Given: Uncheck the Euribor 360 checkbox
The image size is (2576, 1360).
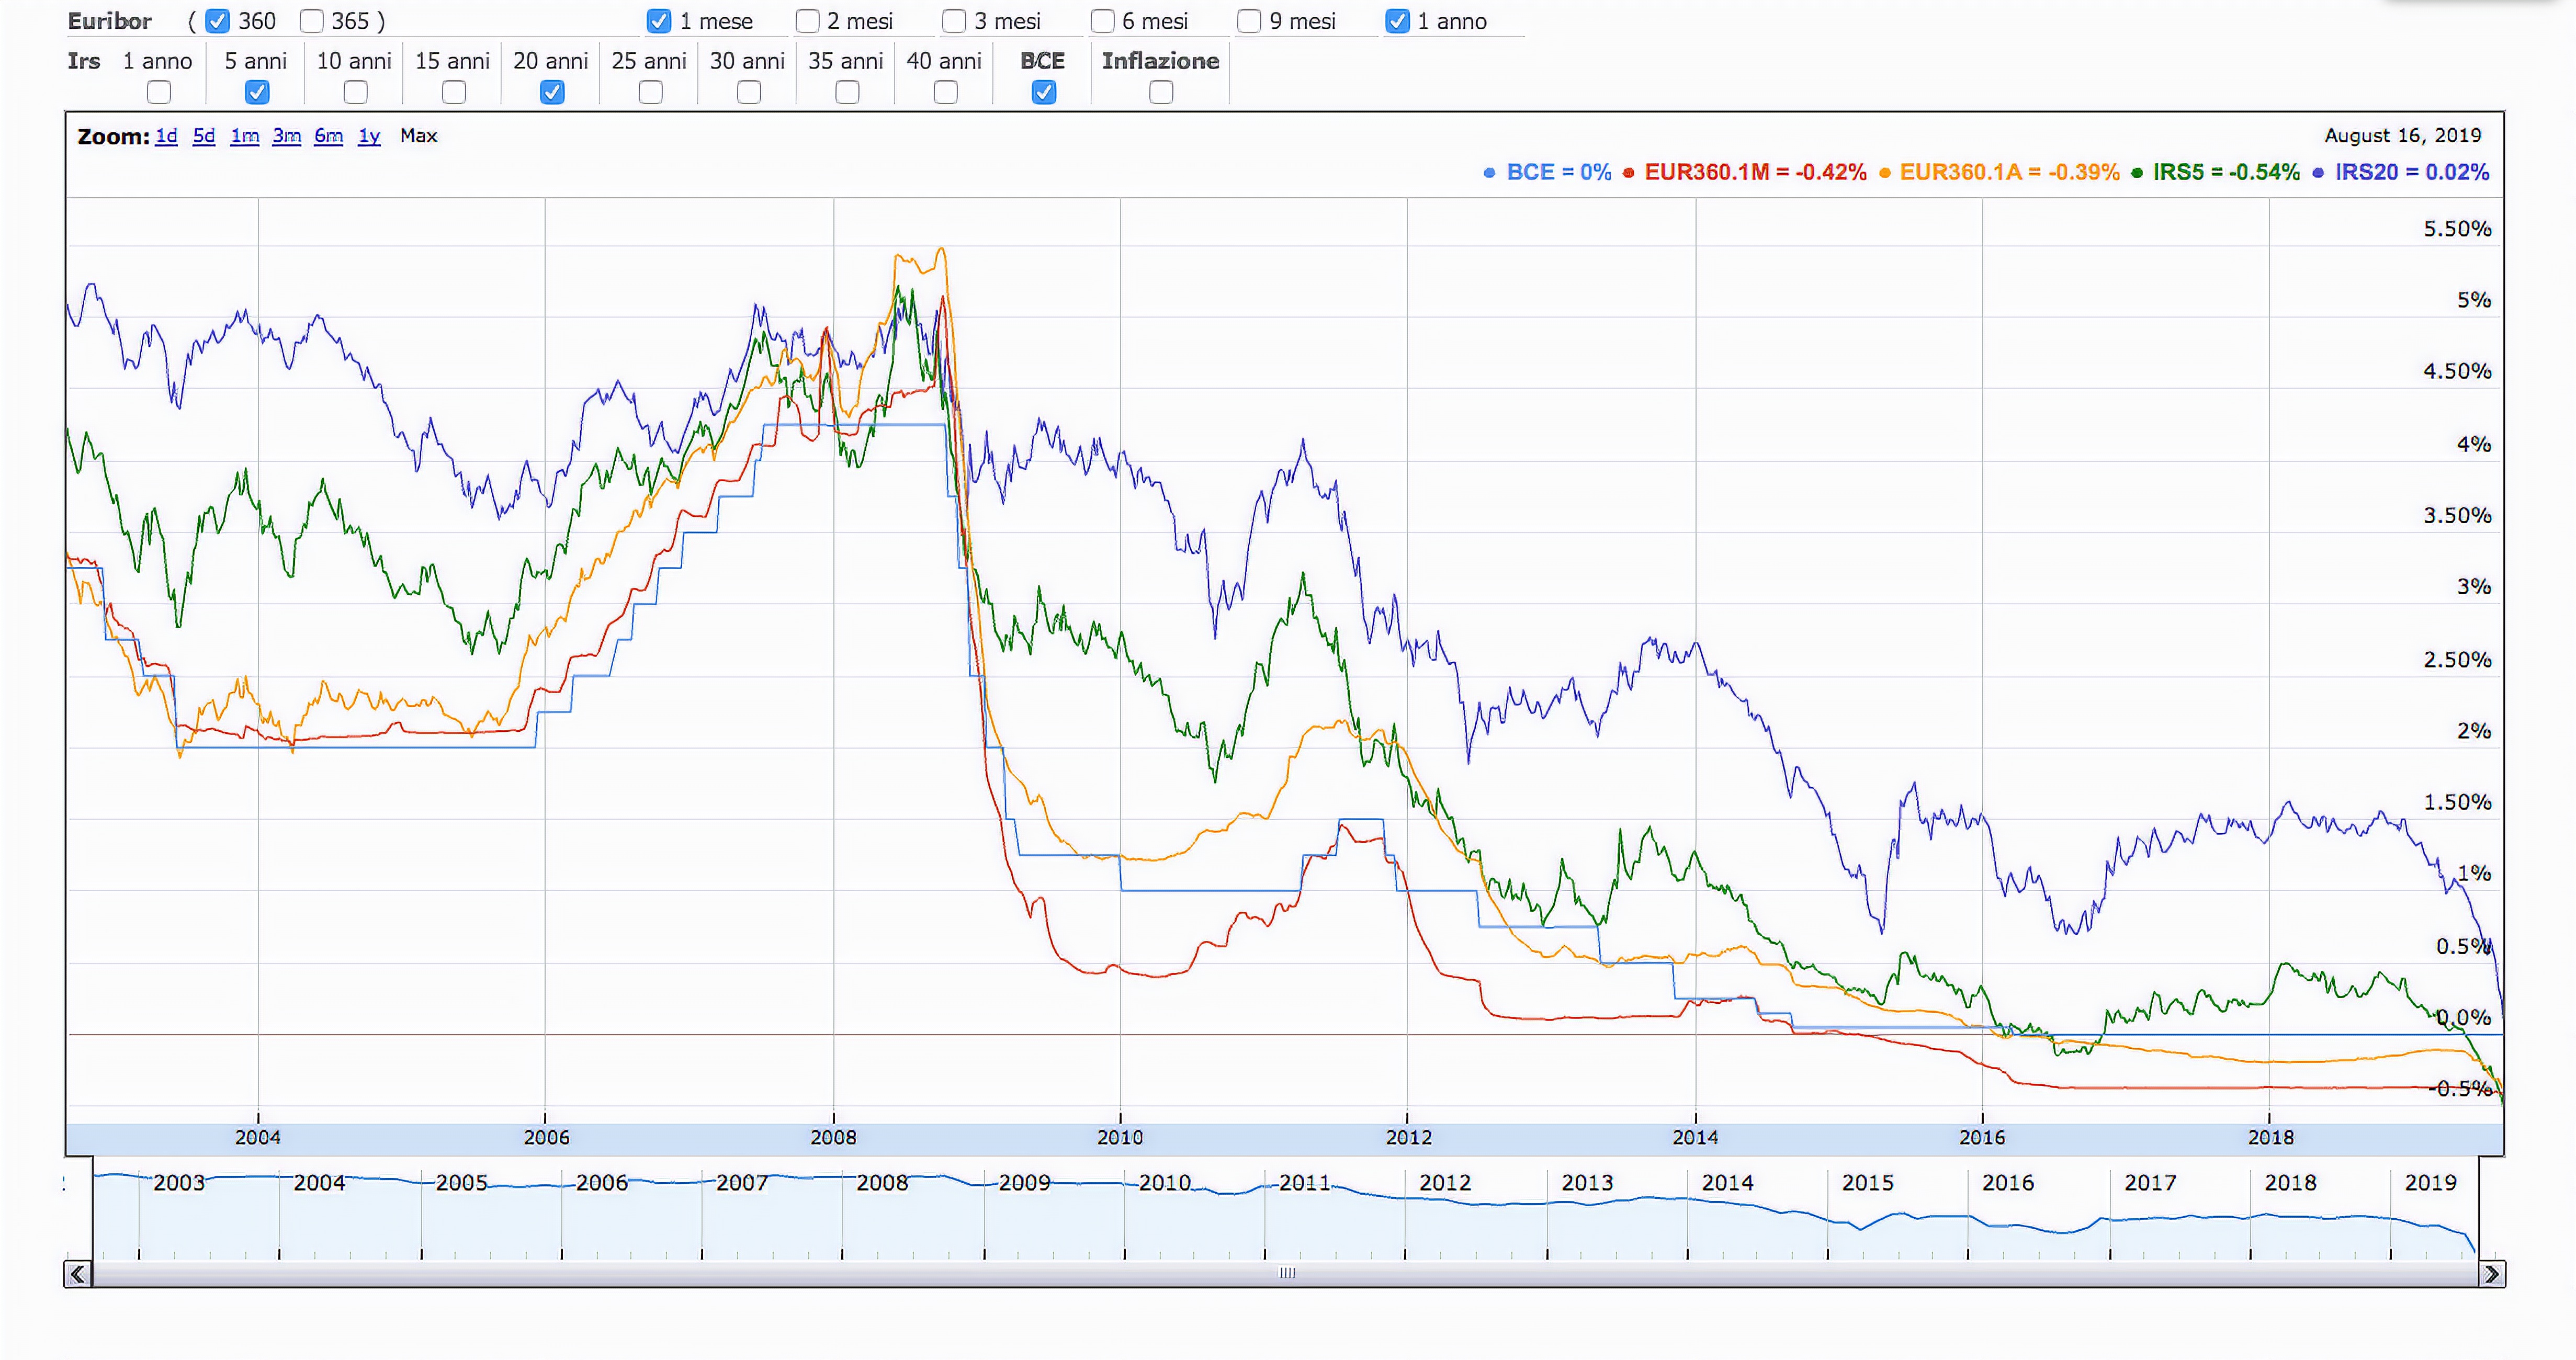Looking at the screenshot, I should (217, 21).
